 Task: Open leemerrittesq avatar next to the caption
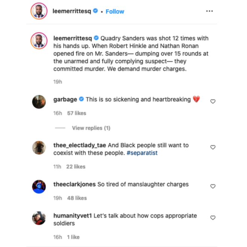point(39,41)
